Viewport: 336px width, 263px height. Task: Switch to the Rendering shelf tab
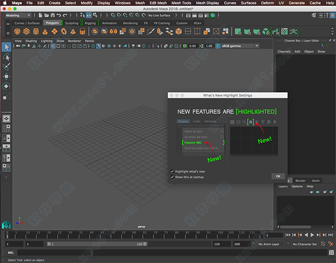point(130,23)
